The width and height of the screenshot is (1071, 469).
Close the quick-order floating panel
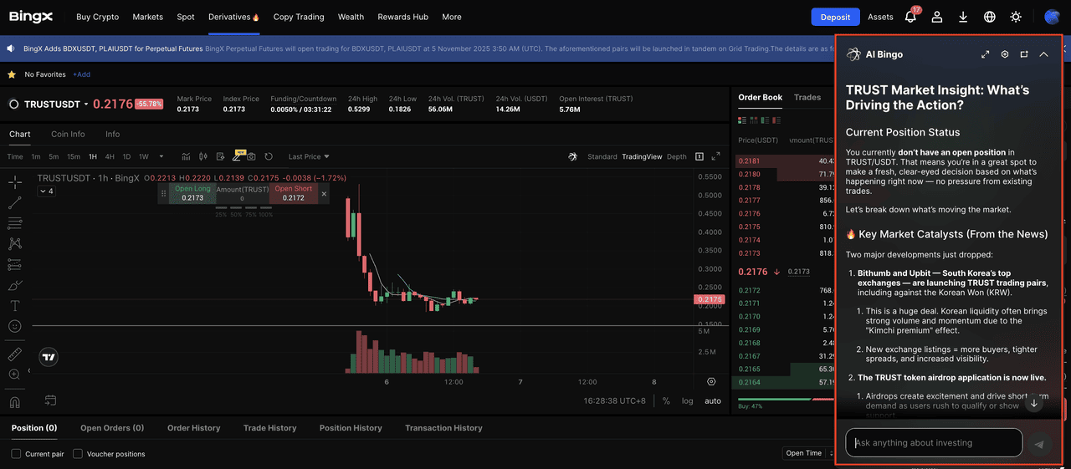325,193
